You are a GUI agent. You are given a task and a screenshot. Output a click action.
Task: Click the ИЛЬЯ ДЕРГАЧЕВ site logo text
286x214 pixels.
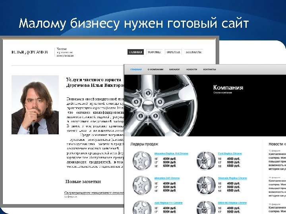point(30,52)
